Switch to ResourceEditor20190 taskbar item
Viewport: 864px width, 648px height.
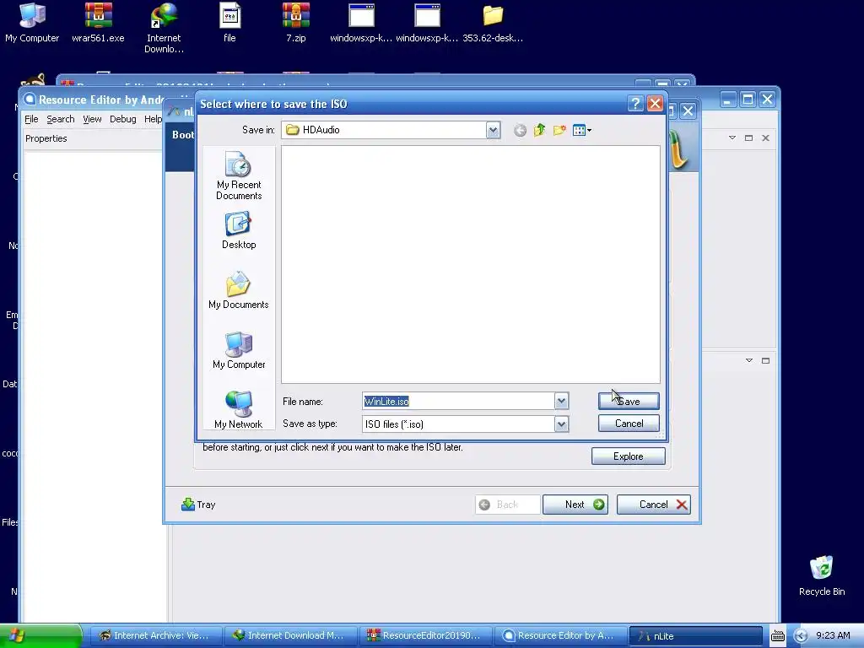[425, 636]
